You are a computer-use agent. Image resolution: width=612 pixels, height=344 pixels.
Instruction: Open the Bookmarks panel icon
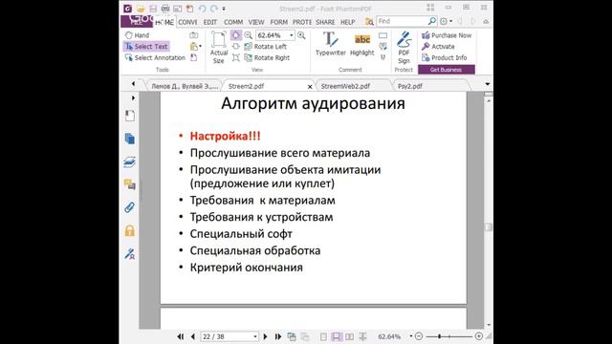pos(130,116)
